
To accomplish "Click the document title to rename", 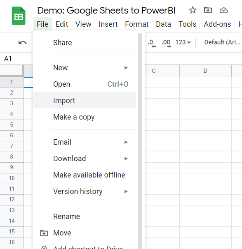I will pyautogui.click(x=106, y=11).
